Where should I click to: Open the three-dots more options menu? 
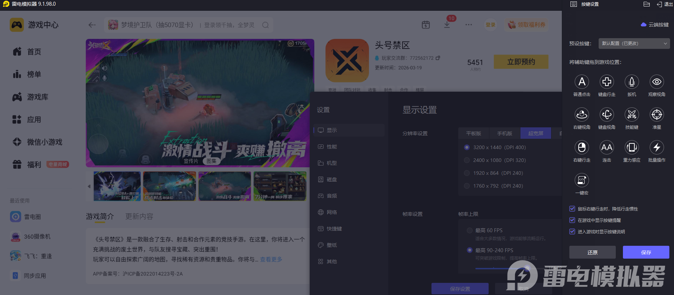(469, 25)
